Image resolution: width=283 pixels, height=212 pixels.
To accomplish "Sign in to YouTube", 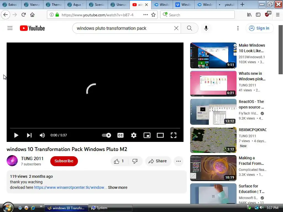I will pos(260,28).
